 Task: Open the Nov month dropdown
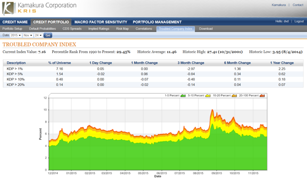coord(28,35)
